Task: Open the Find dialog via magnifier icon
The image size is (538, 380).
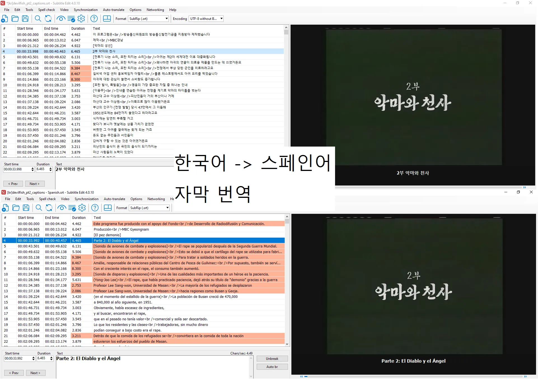Action: pos(38,18)
